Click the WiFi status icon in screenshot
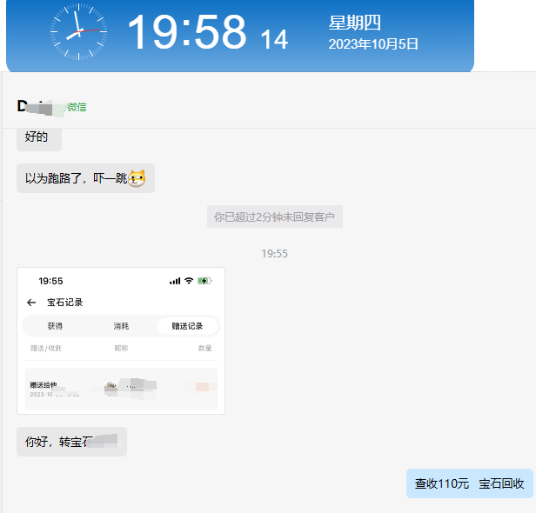Viewport: 536px width, 513px height. pos(189,281)
